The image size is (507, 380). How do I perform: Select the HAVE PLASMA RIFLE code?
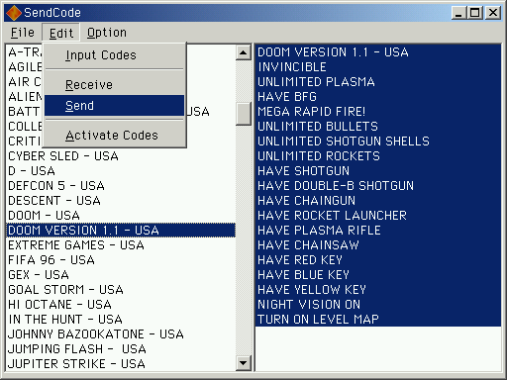click(x=378, y=231)
